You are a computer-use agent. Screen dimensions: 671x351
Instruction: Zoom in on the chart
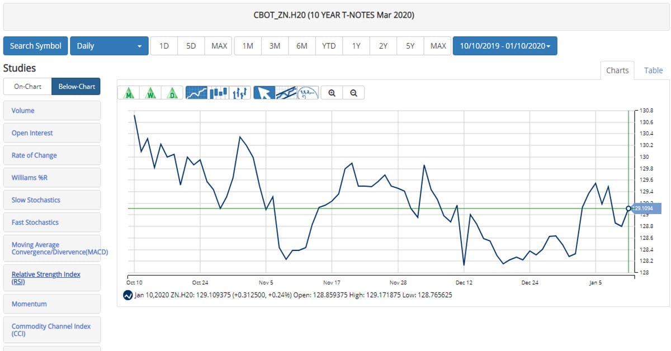332,92
